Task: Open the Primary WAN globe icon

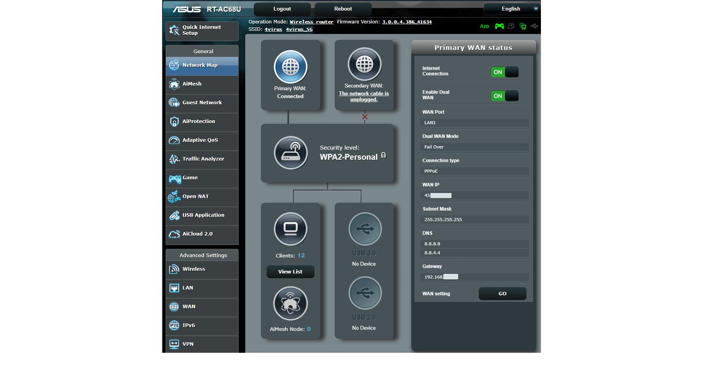Action: (x=290, y=66)
